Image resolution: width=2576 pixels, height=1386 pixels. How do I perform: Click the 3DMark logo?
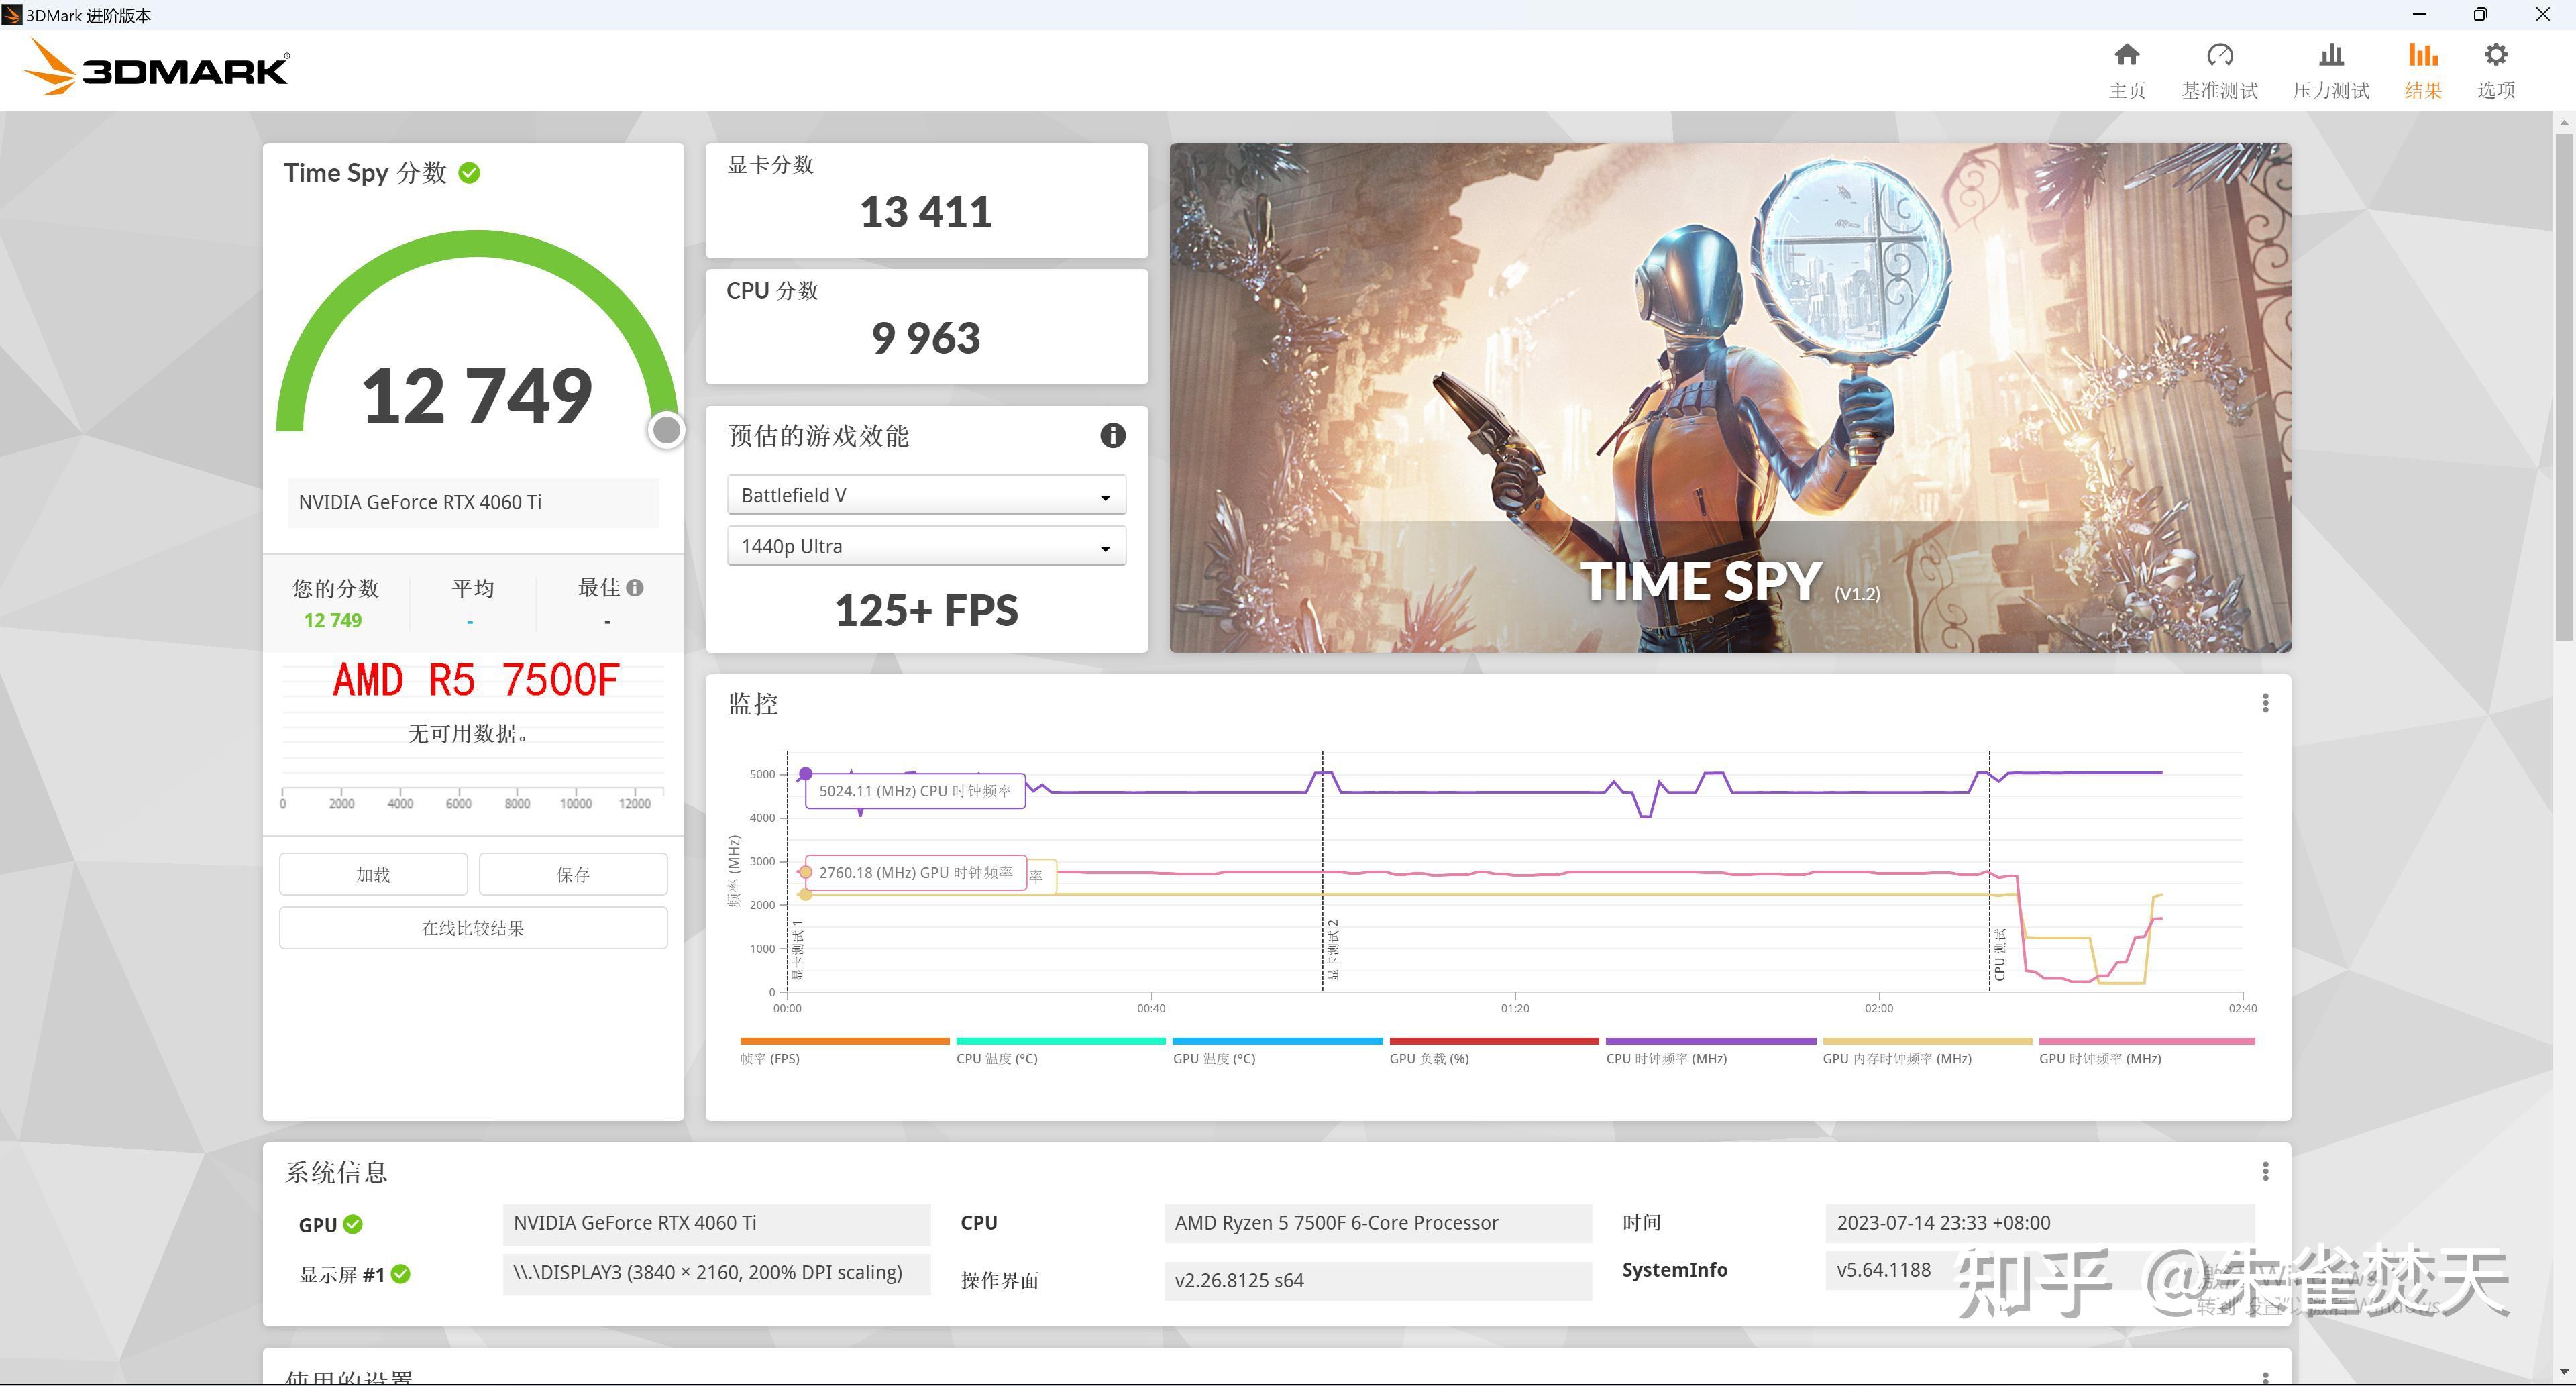coord(155,67)
